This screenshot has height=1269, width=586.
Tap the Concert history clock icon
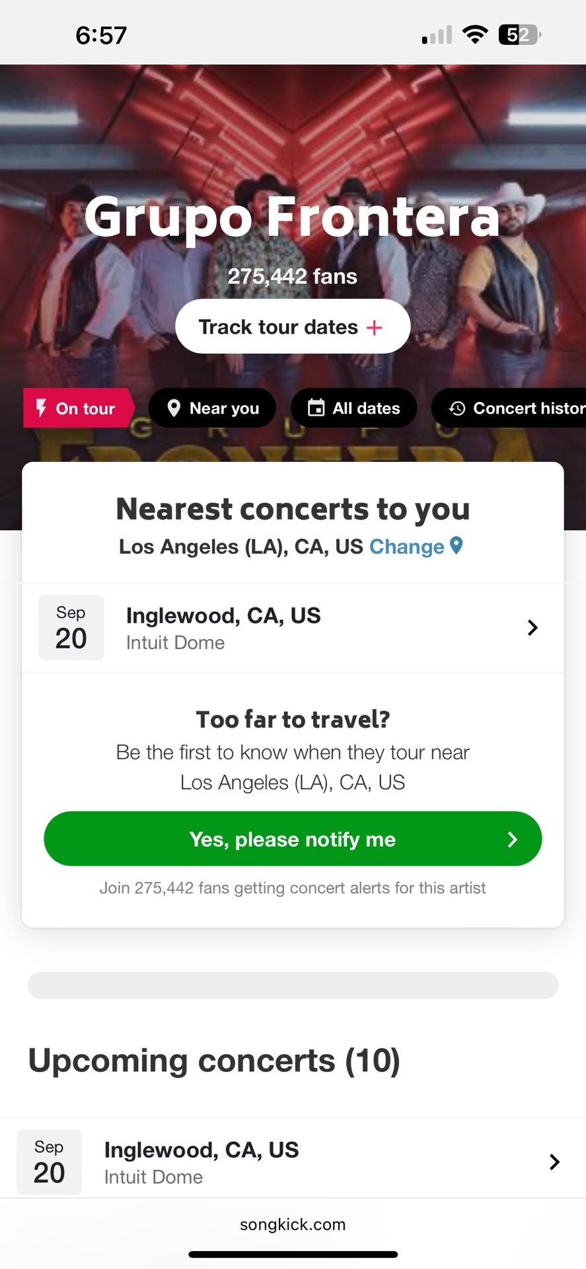click(x=457, y=408)
